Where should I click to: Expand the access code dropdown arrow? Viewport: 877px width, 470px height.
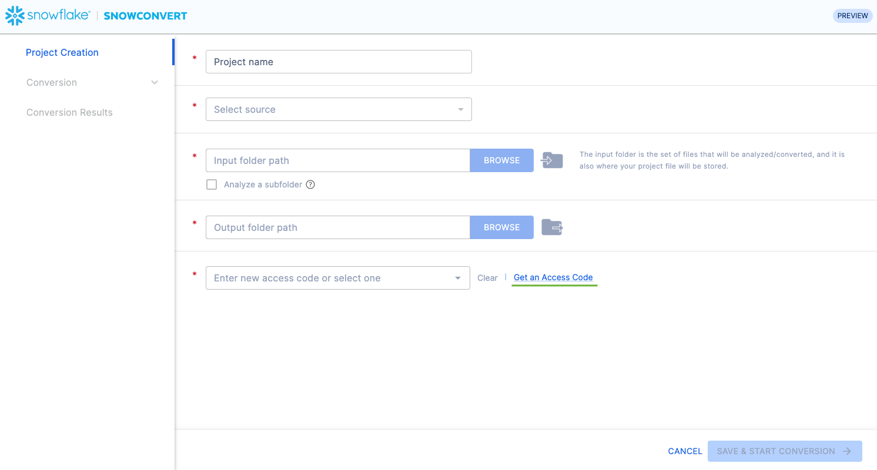458,278
